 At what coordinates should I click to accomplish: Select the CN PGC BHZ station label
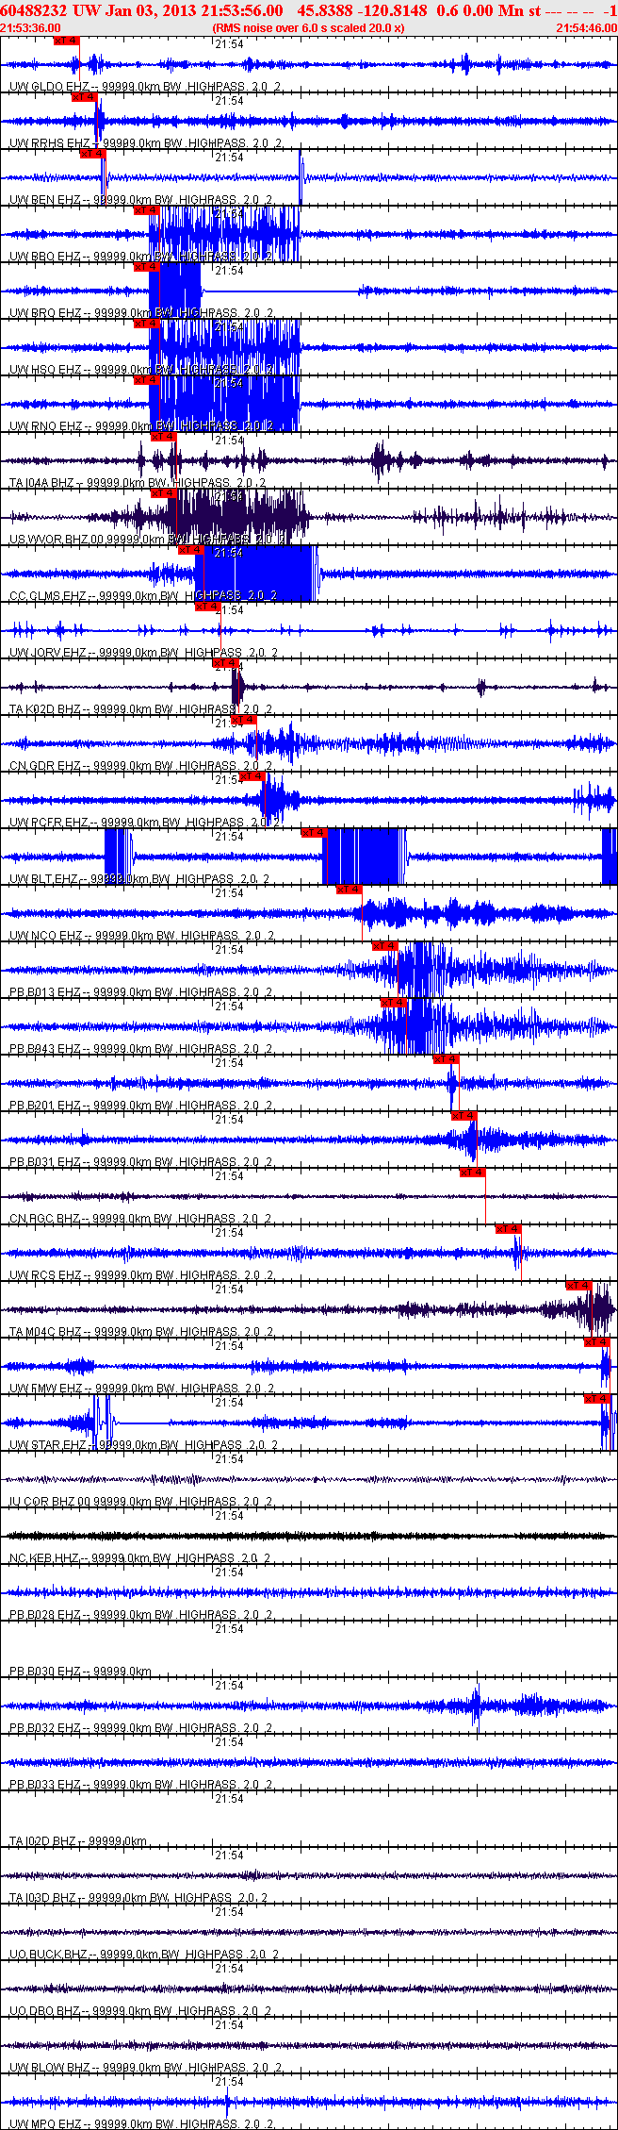click(141, 1219)
